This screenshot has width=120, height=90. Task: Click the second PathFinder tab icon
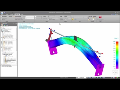[x=4, y=25]
